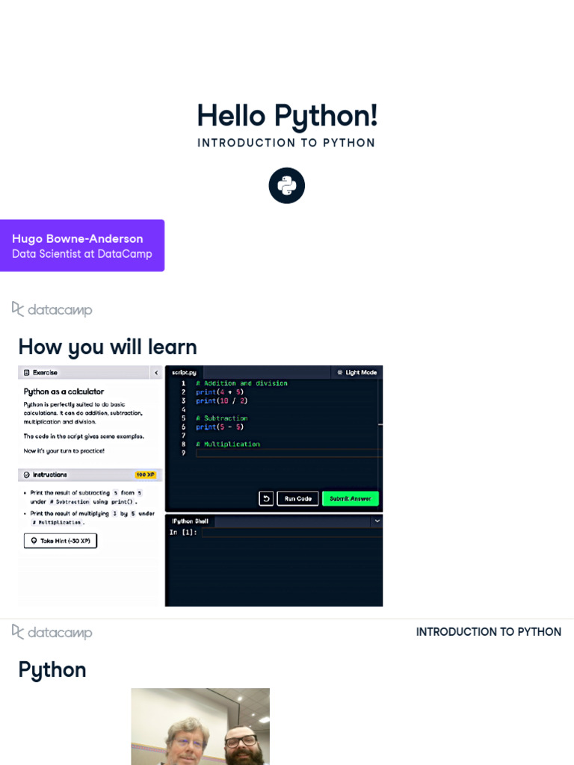Click the Hugo Bowne-Anderson purple banner
This screenshot has height=765, width=574.
tap(82, 245)
